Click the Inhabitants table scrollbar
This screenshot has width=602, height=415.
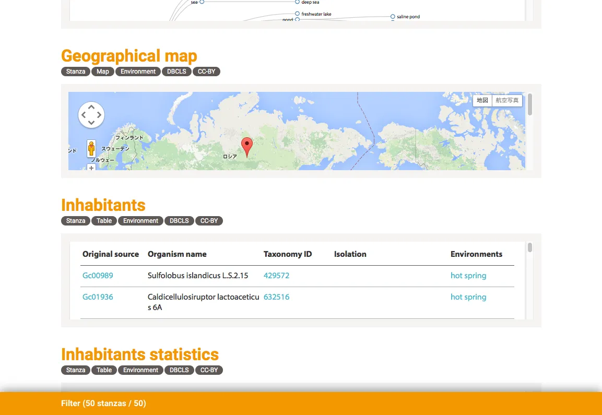coord(530,247)
